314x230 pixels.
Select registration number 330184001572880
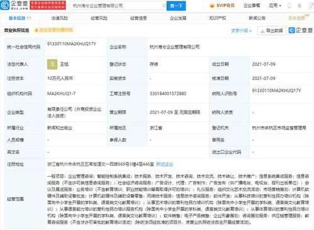pyautogui.click(x=168, y=94)
